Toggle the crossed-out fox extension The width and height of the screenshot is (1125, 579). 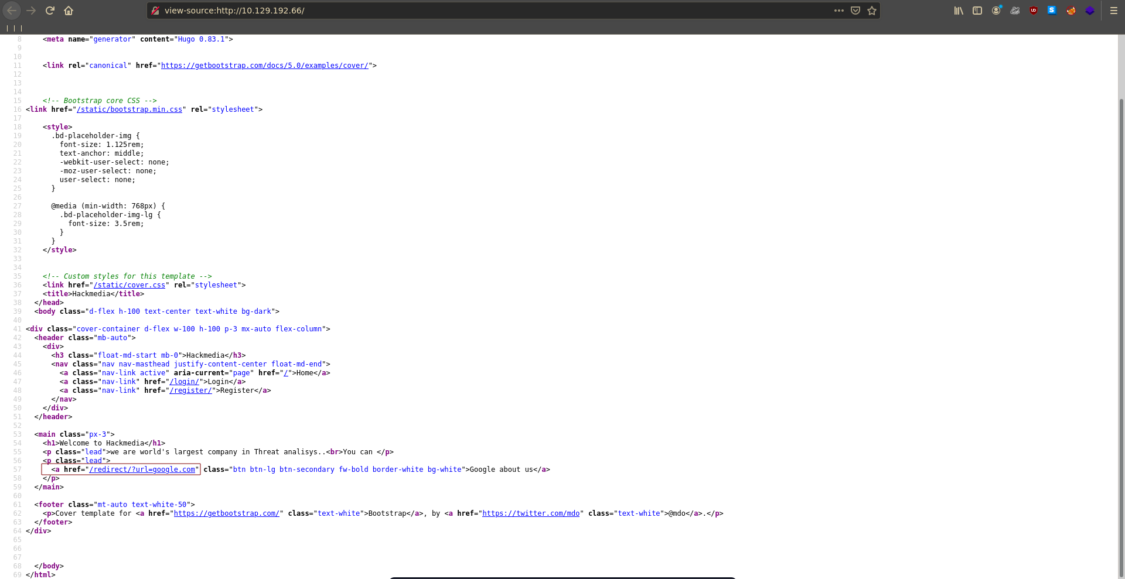(x=1071, y=11)
